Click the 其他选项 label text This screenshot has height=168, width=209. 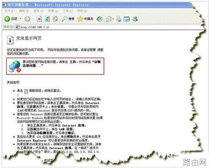pyautogui.click(x=13, y=83)
